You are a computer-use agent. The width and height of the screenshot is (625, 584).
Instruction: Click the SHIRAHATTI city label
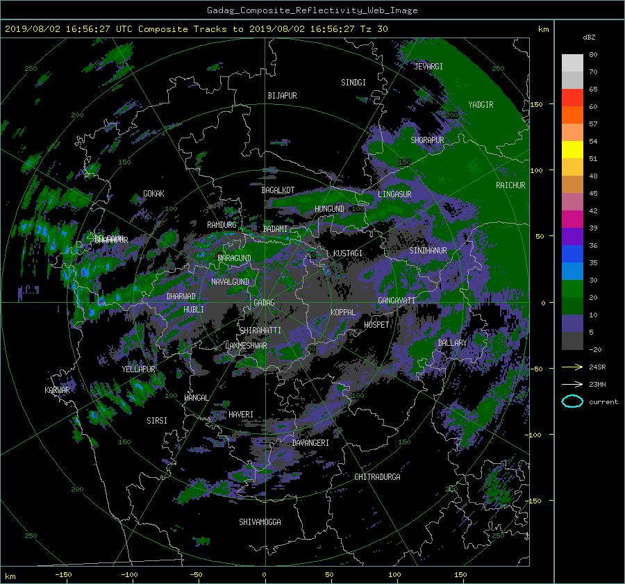point(260,331)
